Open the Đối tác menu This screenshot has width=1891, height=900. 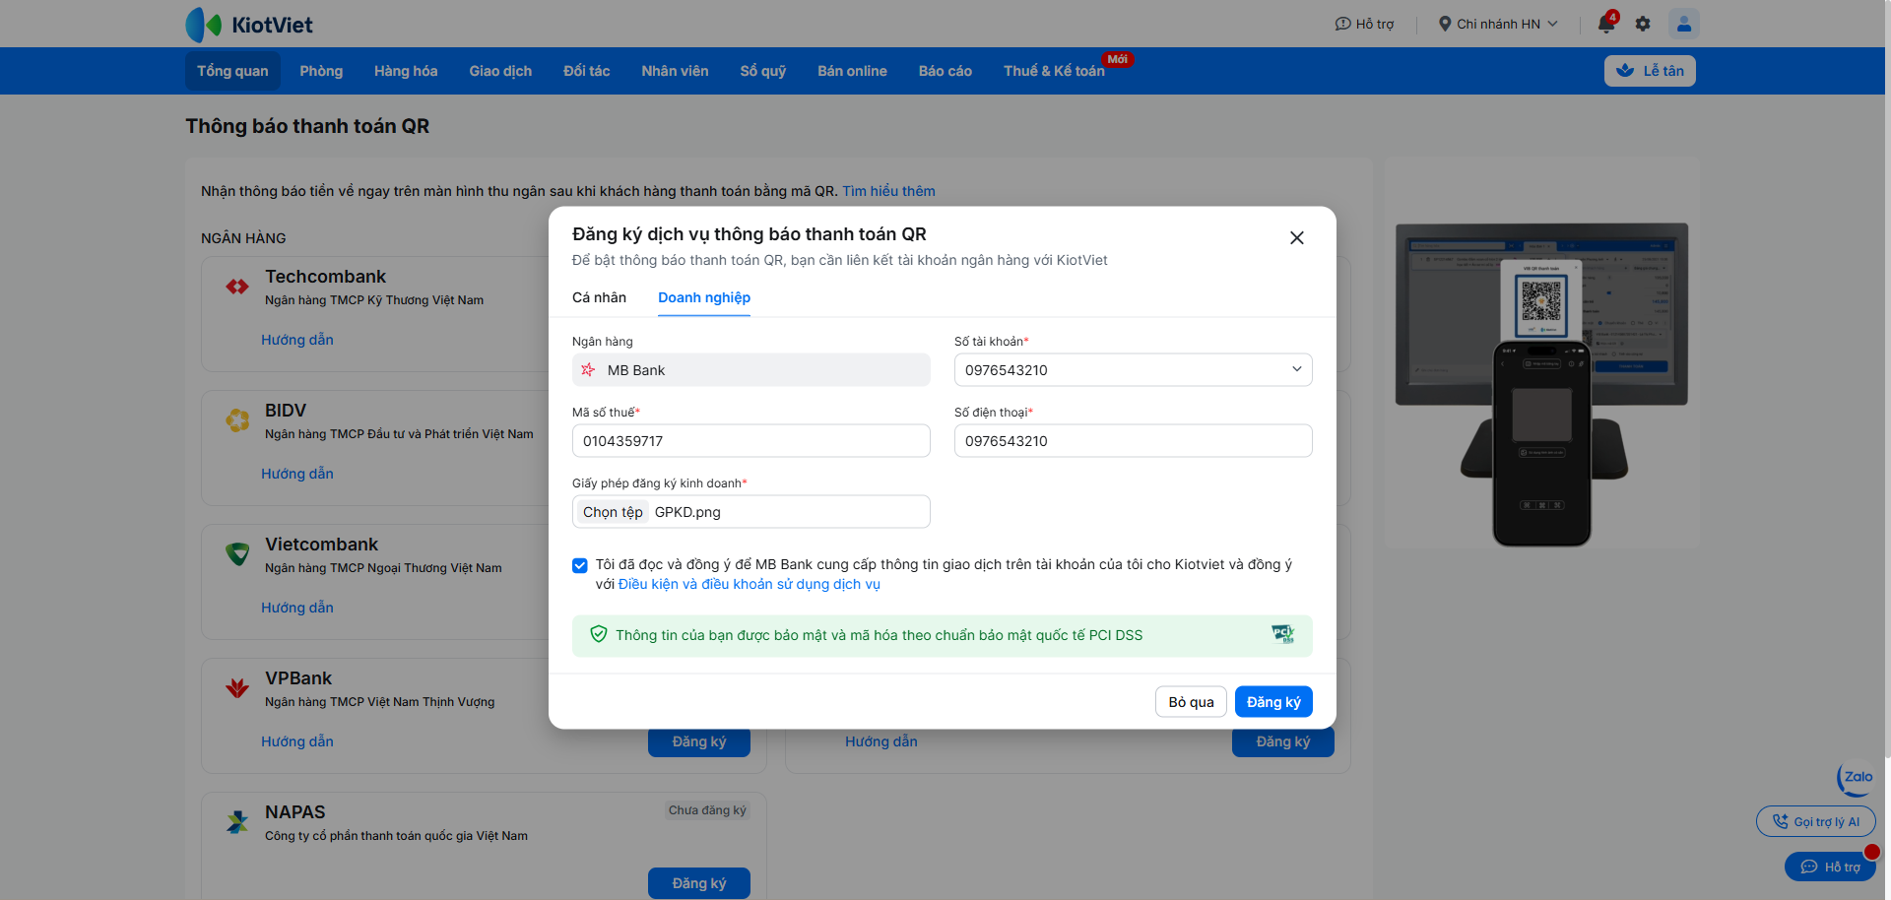587,71
